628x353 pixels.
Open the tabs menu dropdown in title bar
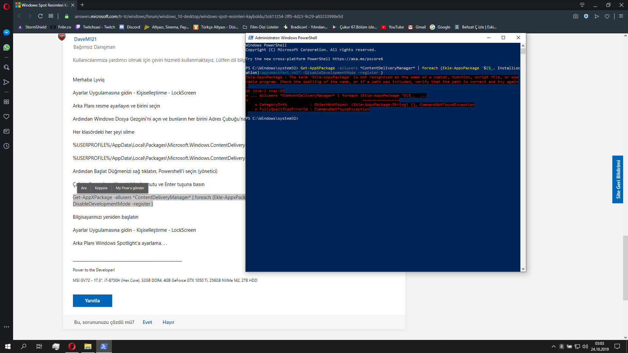click(582, 5)
